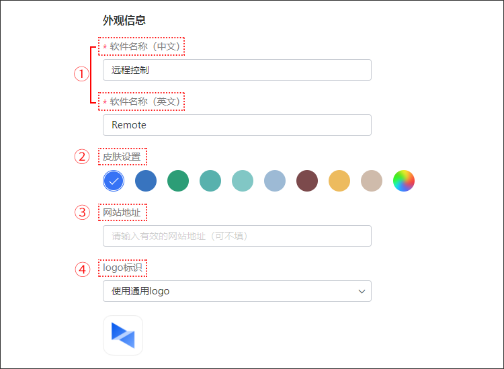Image resolution: width=504 pixels, height=369 pixels.
Task: Choose the golden yellow skin color
Action: (x=339, y=181)
